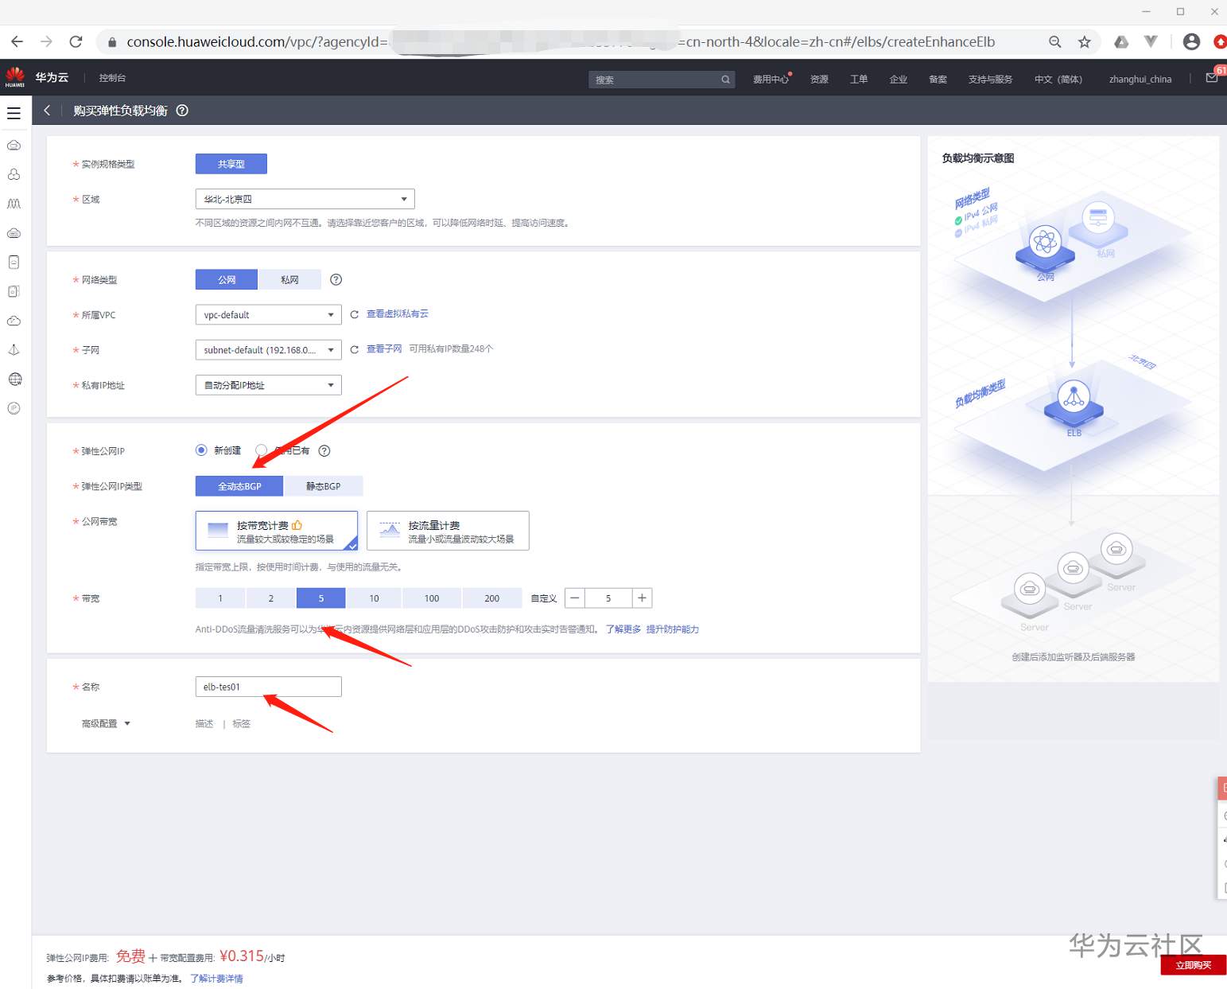Viewport: 1227px width, 989px height.
Task: Open the 提升防护能力 link
Action: pos(673,629)
